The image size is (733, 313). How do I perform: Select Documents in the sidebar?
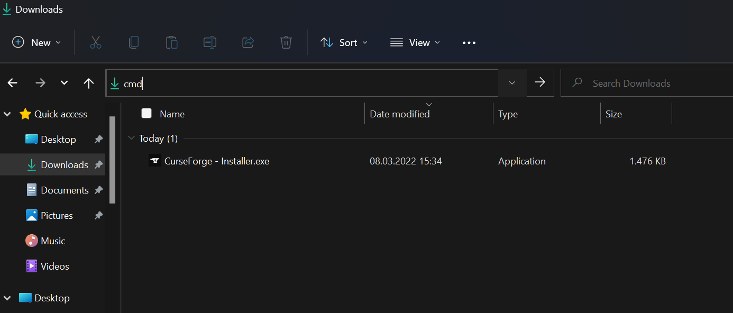65,190
